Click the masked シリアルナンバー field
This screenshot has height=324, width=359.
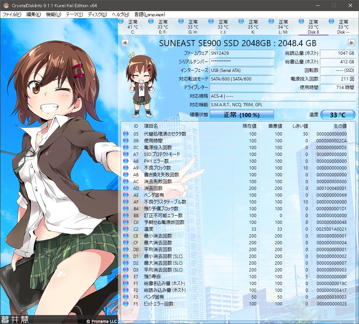pyautogui.click(x=242, y=62)
